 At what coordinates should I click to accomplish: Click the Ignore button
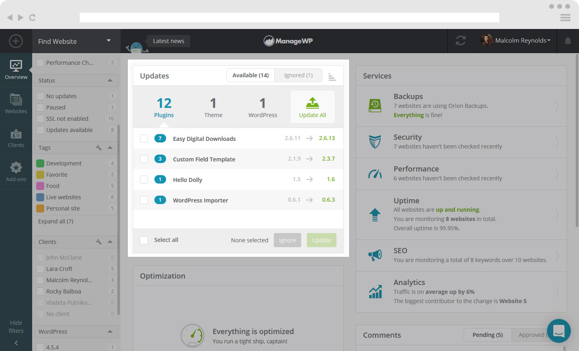pos(287,240)
